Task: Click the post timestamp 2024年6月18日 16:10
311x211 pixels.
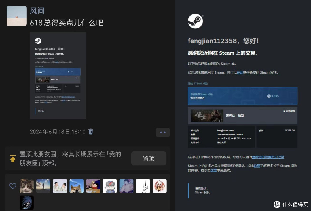Action: (58, 132)
